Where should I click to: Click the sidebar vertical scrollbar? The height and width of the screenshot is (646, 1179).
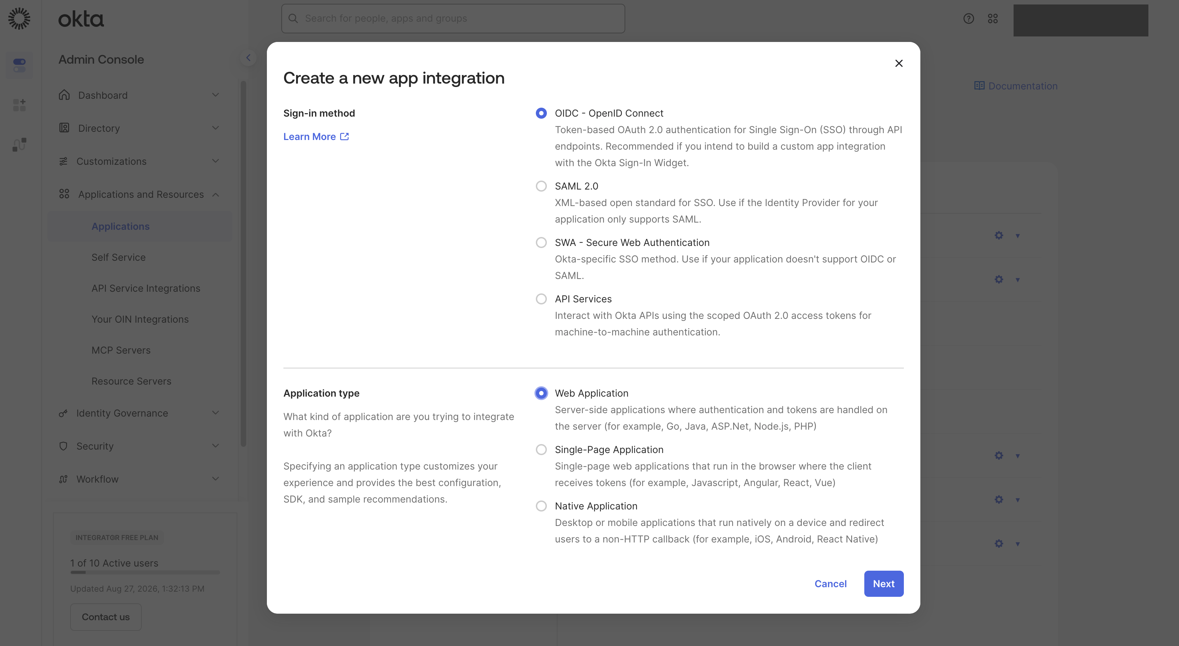tap(244, 263)
